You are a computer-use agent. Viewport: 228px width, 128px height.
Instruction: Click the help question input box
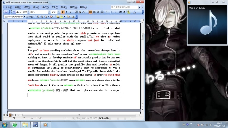click(x=124, y=7)
